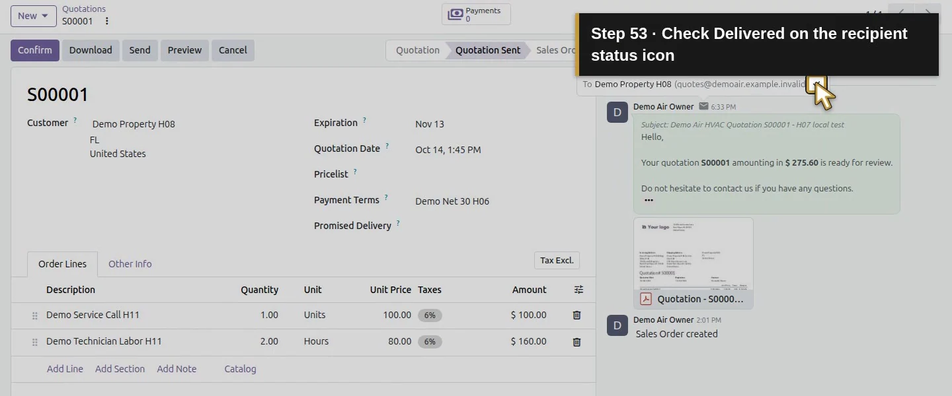This screenshot has width=952, height=396.
Task: Select the Quotation status stage
Action: [x=418, y=50]
